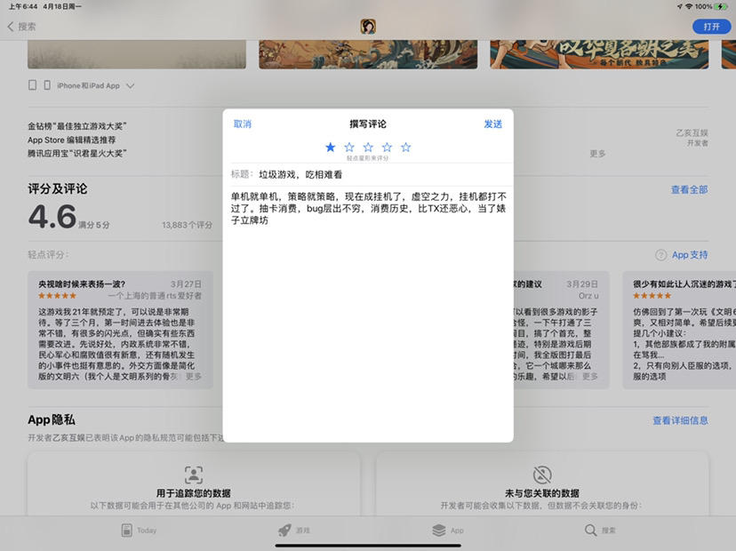Open the first gray screenshot thumbnail
Viewport: 736px width, 551px height.
(x=137, y=54)
